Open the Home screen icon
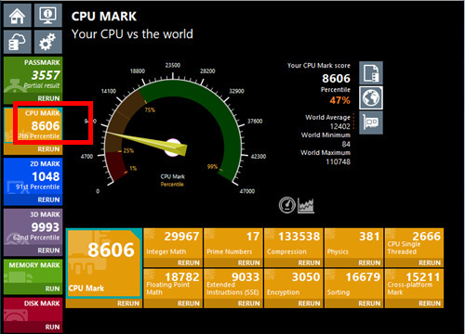 pos(18,16)
